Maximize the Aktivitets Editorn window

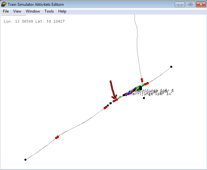(190, 4)
